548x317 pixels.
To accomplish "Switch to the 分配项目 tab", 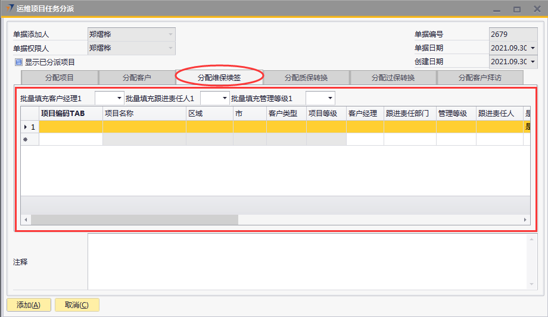I will coord(59,77).
